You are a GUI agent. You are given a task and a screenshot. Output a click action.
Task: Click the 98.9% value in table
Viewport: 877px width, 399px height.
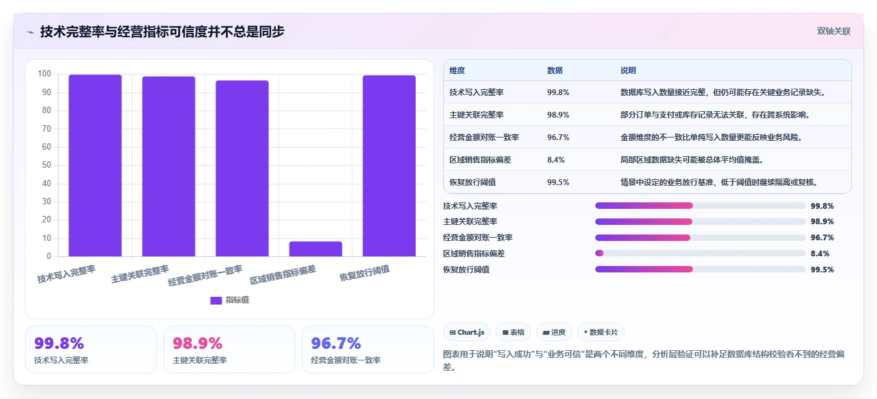click(x=558, y=115)
